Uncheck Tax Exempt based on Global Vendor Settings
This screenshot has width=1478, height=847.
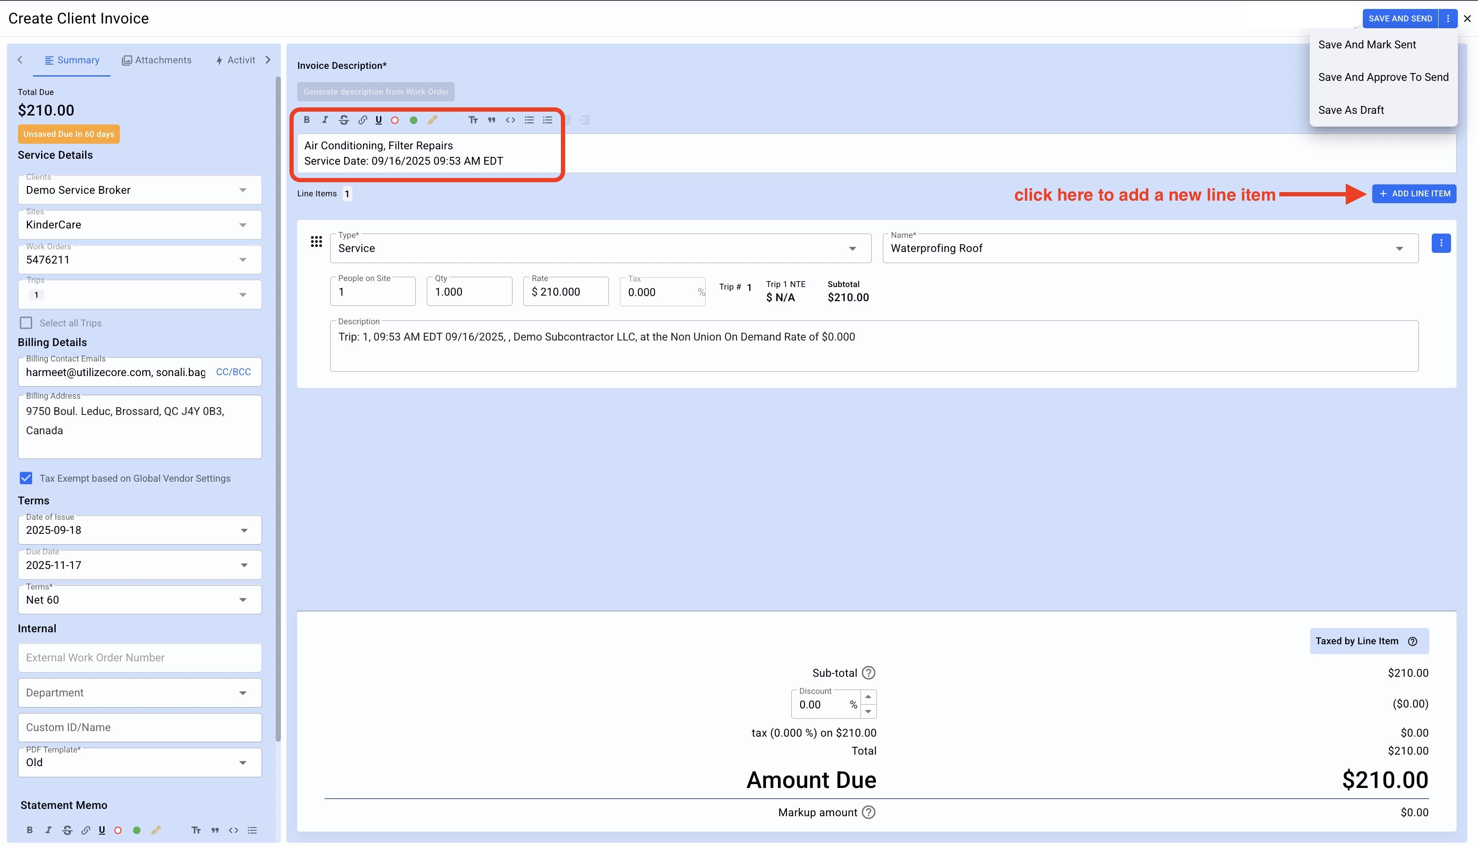[26, 478]
